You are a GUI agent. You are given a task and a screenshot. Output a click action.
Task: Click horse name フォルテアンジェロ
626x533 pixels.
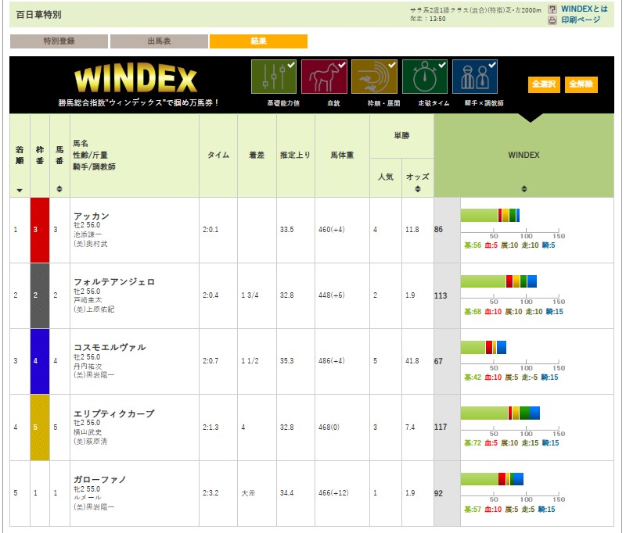pos(113,281)
